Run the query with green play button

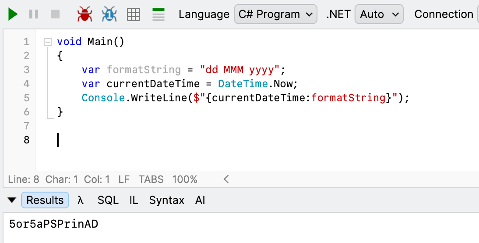(x=13, y=14)
